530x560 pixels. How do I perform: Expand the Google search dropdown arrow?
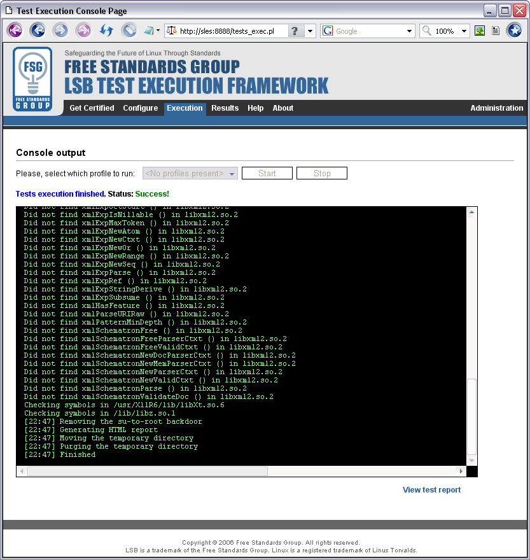(x=409, y=31)
